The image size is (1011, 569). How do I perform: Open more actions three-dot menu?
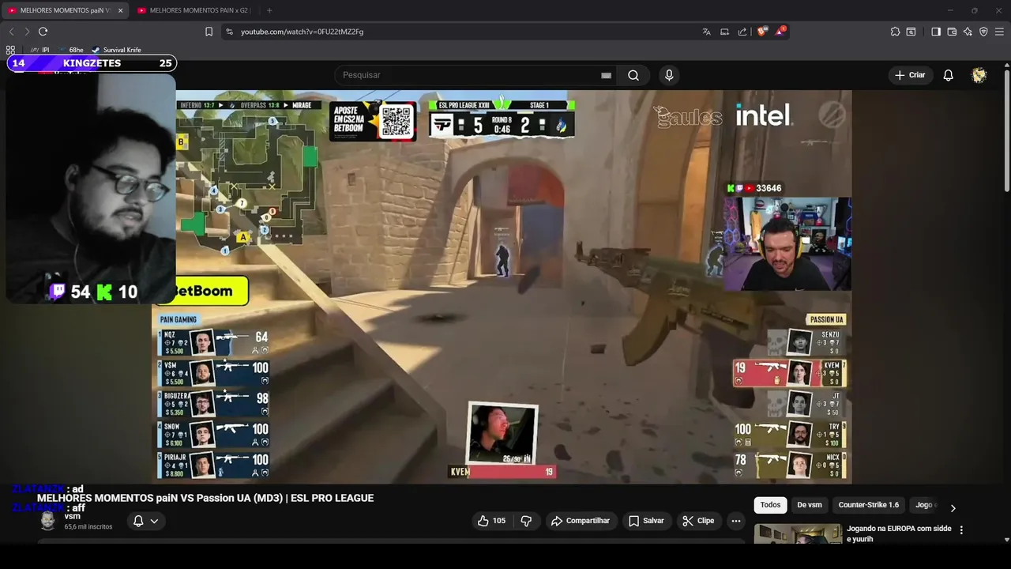736,521
